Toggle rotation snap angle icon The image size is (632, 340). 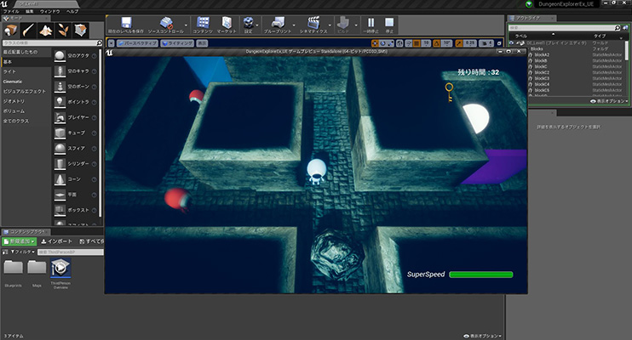click(437, 42)
